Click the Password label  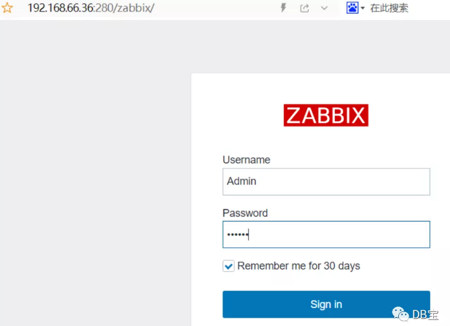245,213
